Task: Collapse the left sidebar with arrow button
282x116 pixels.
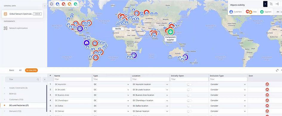Action: pos(45,6)
